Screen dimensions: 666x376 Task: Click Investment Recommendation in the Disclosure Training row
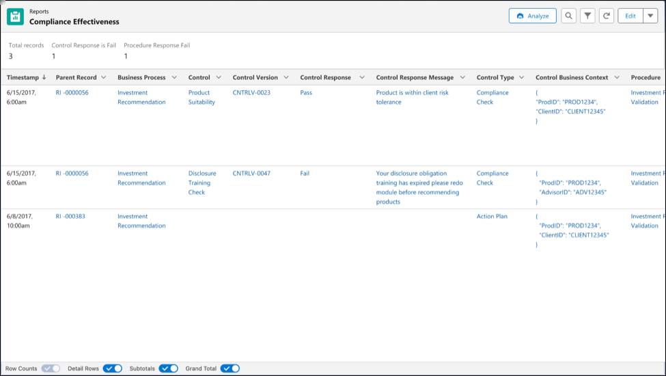click(141, 178)
